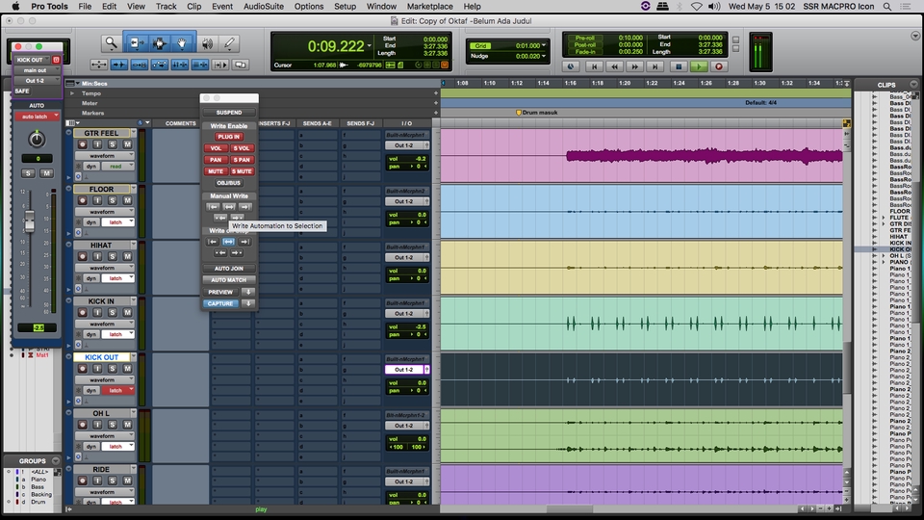The height and width of the screenshot is (520, 924).
Task: Open Grid value dropdown arrow
Action: pyautogui.click(x=543, y=45)
